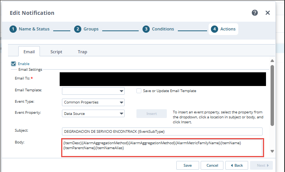Viewport: 285px width, 172px height.
Task: Go to step 3 Conditions
Action: click(158, 29)
